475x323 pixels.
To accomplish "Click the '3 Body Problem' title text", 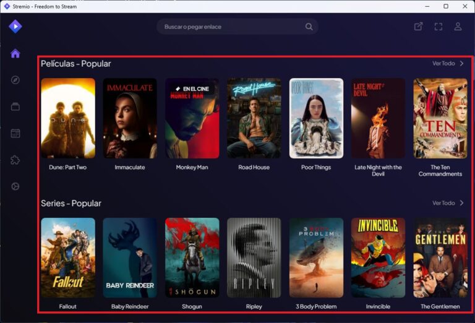I will click(316, 307).
